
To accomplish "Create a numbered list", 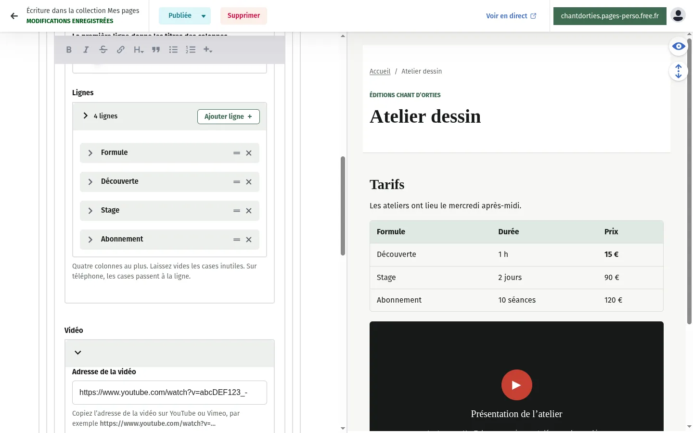I will point(191,50).
